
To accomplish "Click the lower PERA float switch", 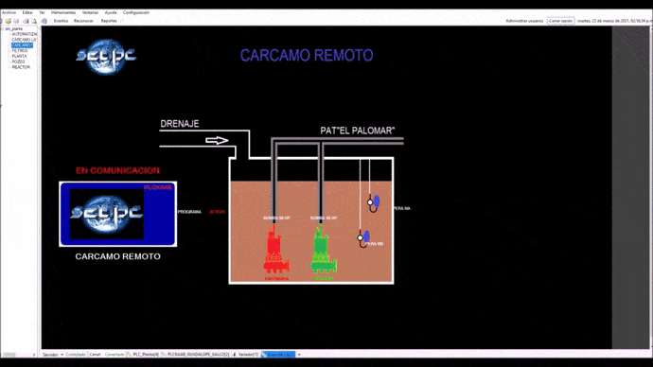I will [x=363, y=238].
